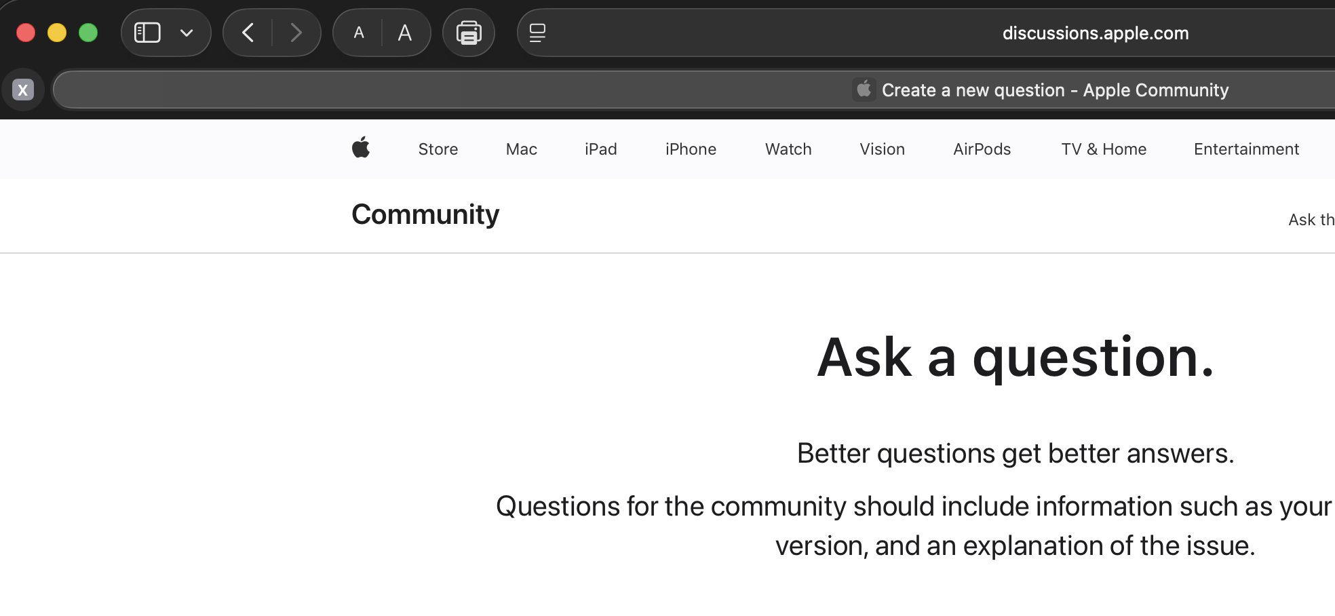Go back to the previous page
This screenshot has height=616, width=1335.
(248, 33)
